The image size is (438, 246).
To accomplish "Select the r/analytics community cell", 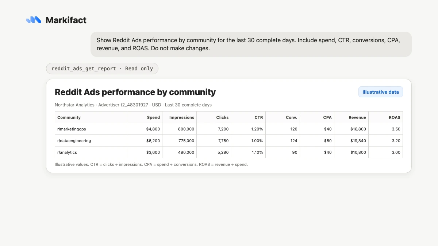I will point(92,152).
